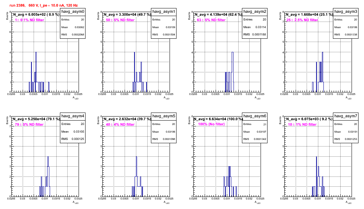Click the magenta 40± 4% ND filter label
This screenshot has height=209, width=364.
click(x=120, y=125)
